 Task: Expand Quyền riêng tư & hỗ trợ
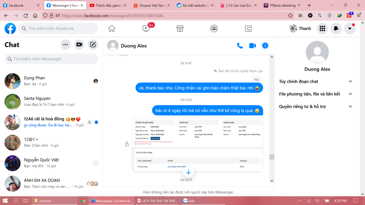click(x=350, y=106)
